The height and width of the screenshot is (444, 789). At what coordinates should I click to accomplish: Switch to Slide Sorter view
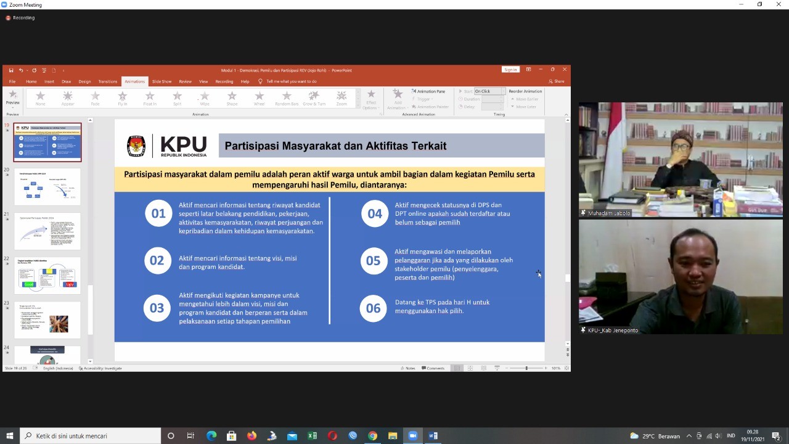(470, 368)
